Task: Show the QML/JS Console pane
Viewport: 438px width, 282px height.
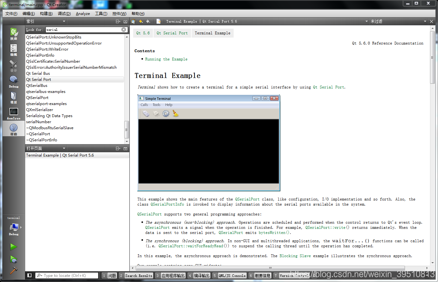Action: pos(229,276)
